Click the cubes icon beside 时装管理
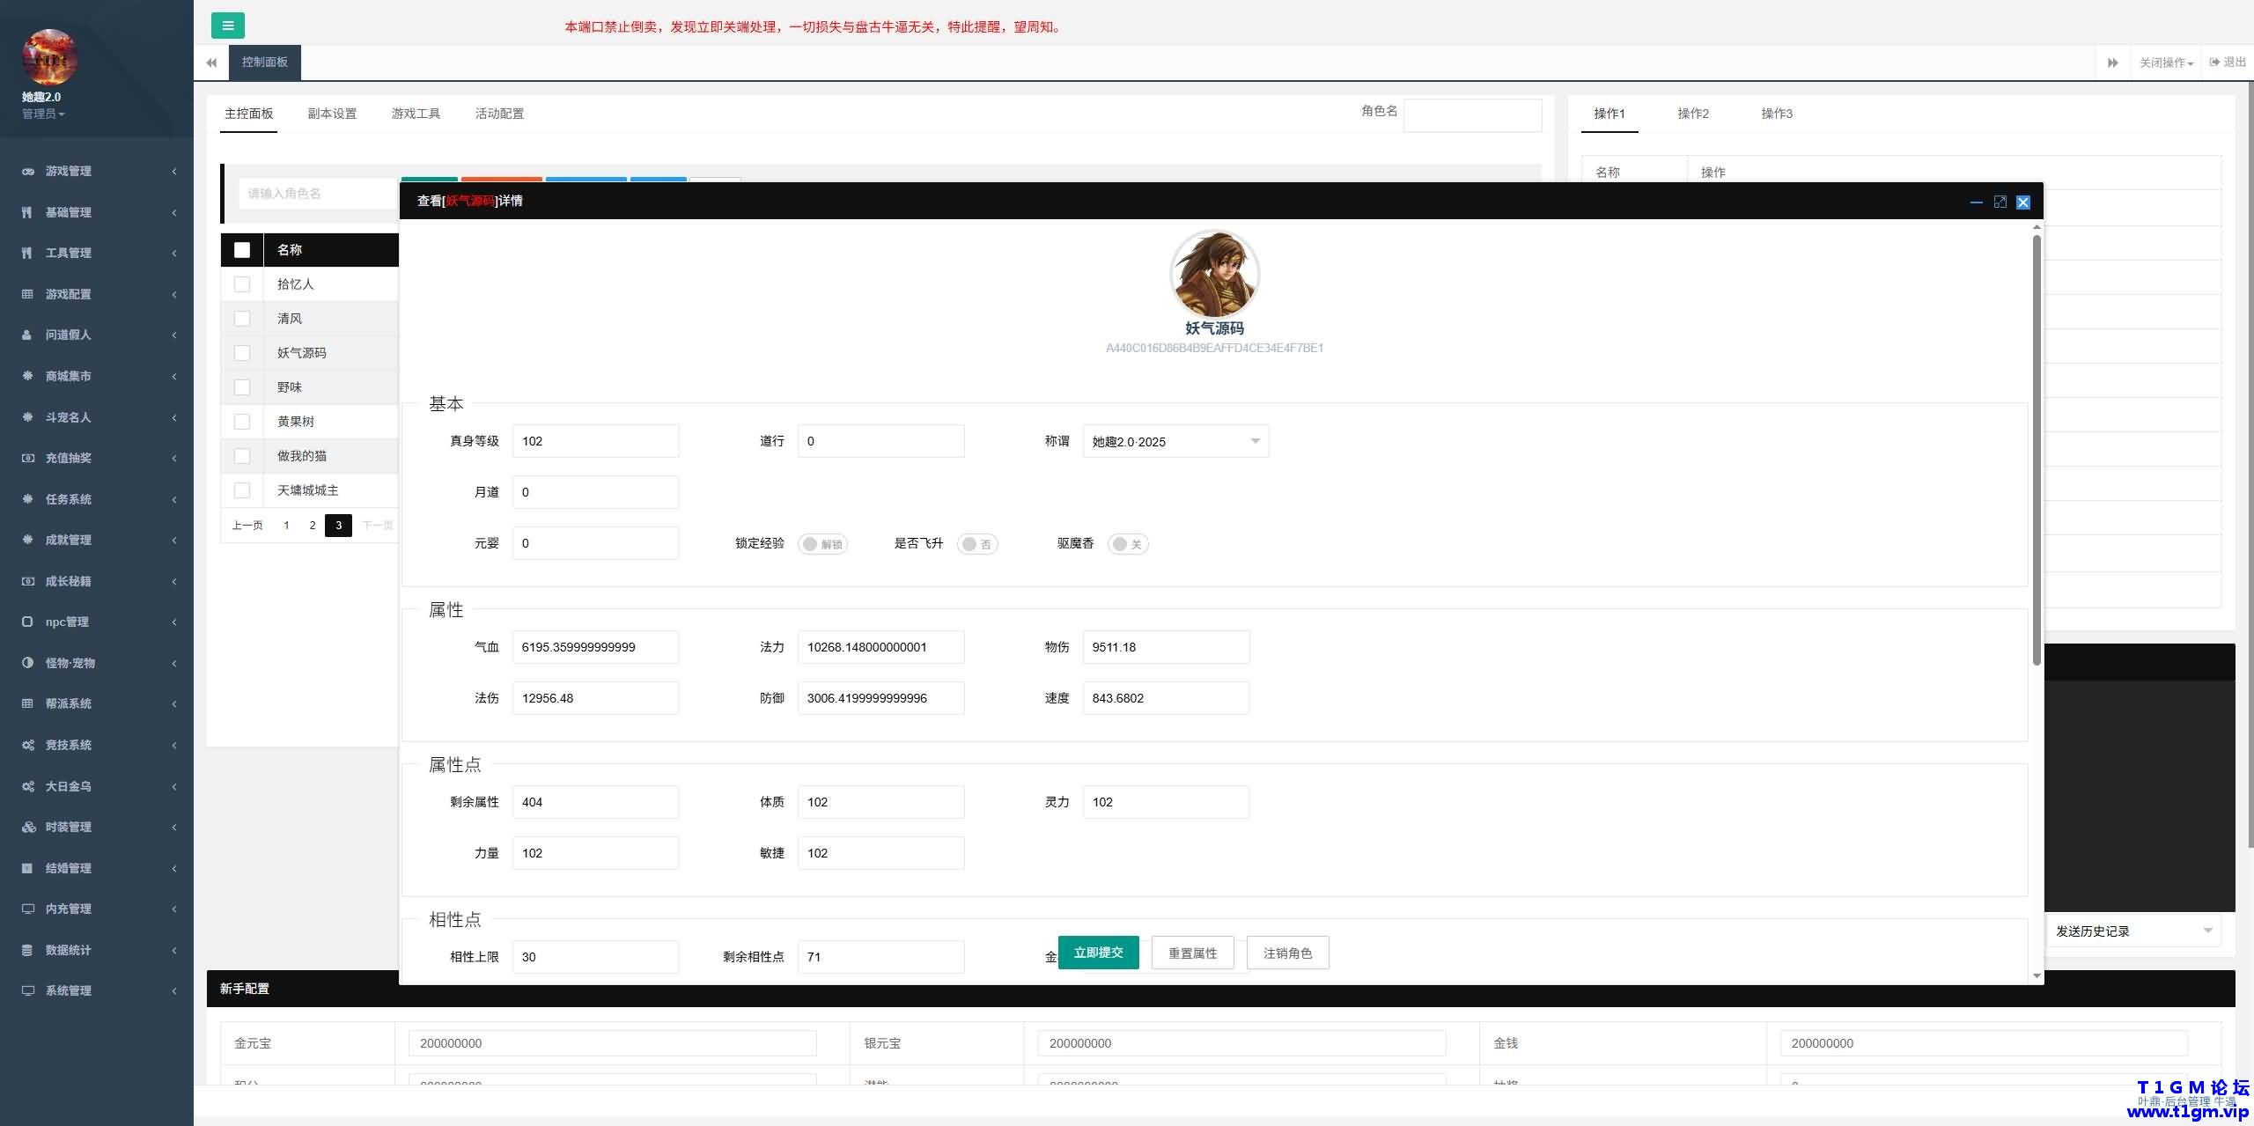 [27, 827]
